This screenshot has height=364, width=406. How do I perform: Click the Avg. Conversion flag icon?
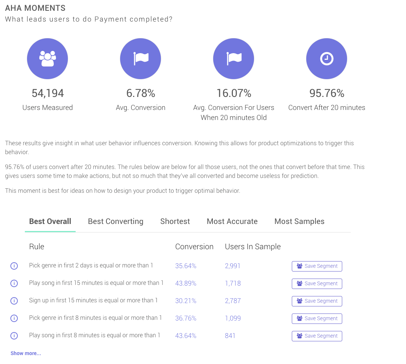(x=141, y=59)
